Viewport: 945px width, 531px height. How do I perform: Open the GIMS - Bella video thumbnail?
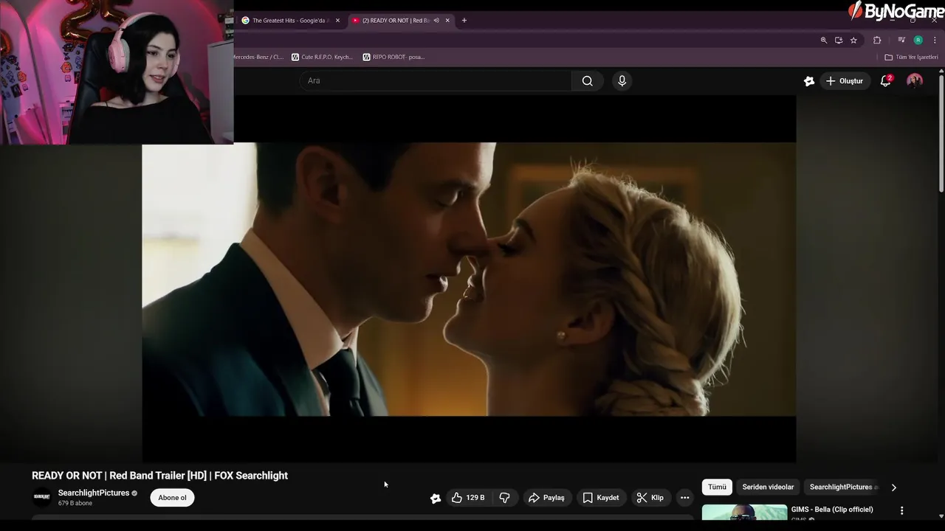coord(744,513)
